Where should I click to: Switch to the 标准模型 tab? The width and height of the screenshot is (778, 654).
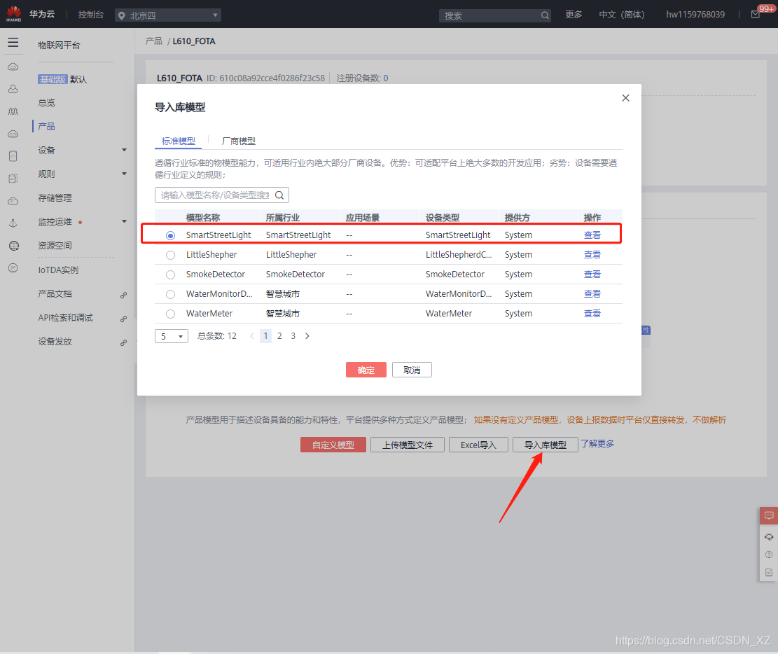(x=178, y=141)
